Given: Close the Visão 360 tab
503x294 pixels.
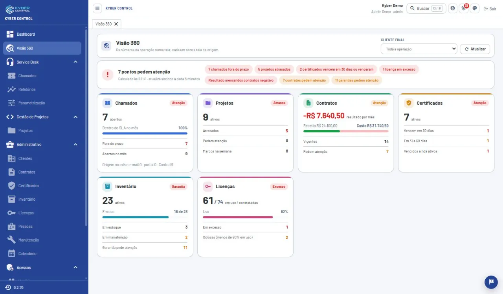Looking at the screenshot, I should (x=116, y=24).
